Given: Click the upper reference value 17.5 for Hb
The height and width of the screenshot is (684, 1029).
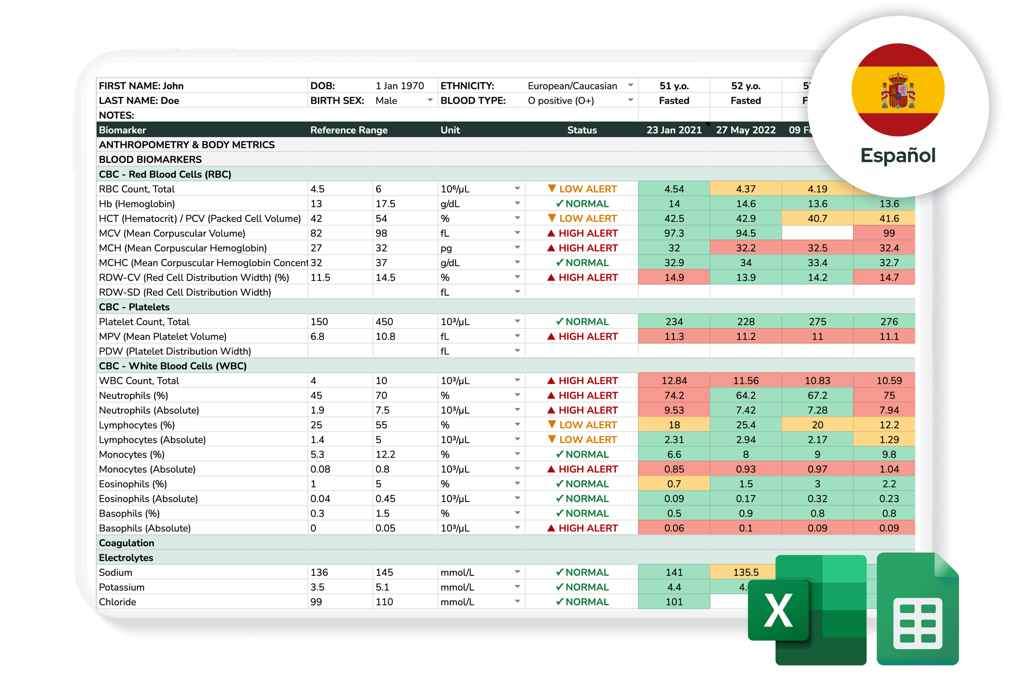Looking at the screenshot, I should point(405,204).
